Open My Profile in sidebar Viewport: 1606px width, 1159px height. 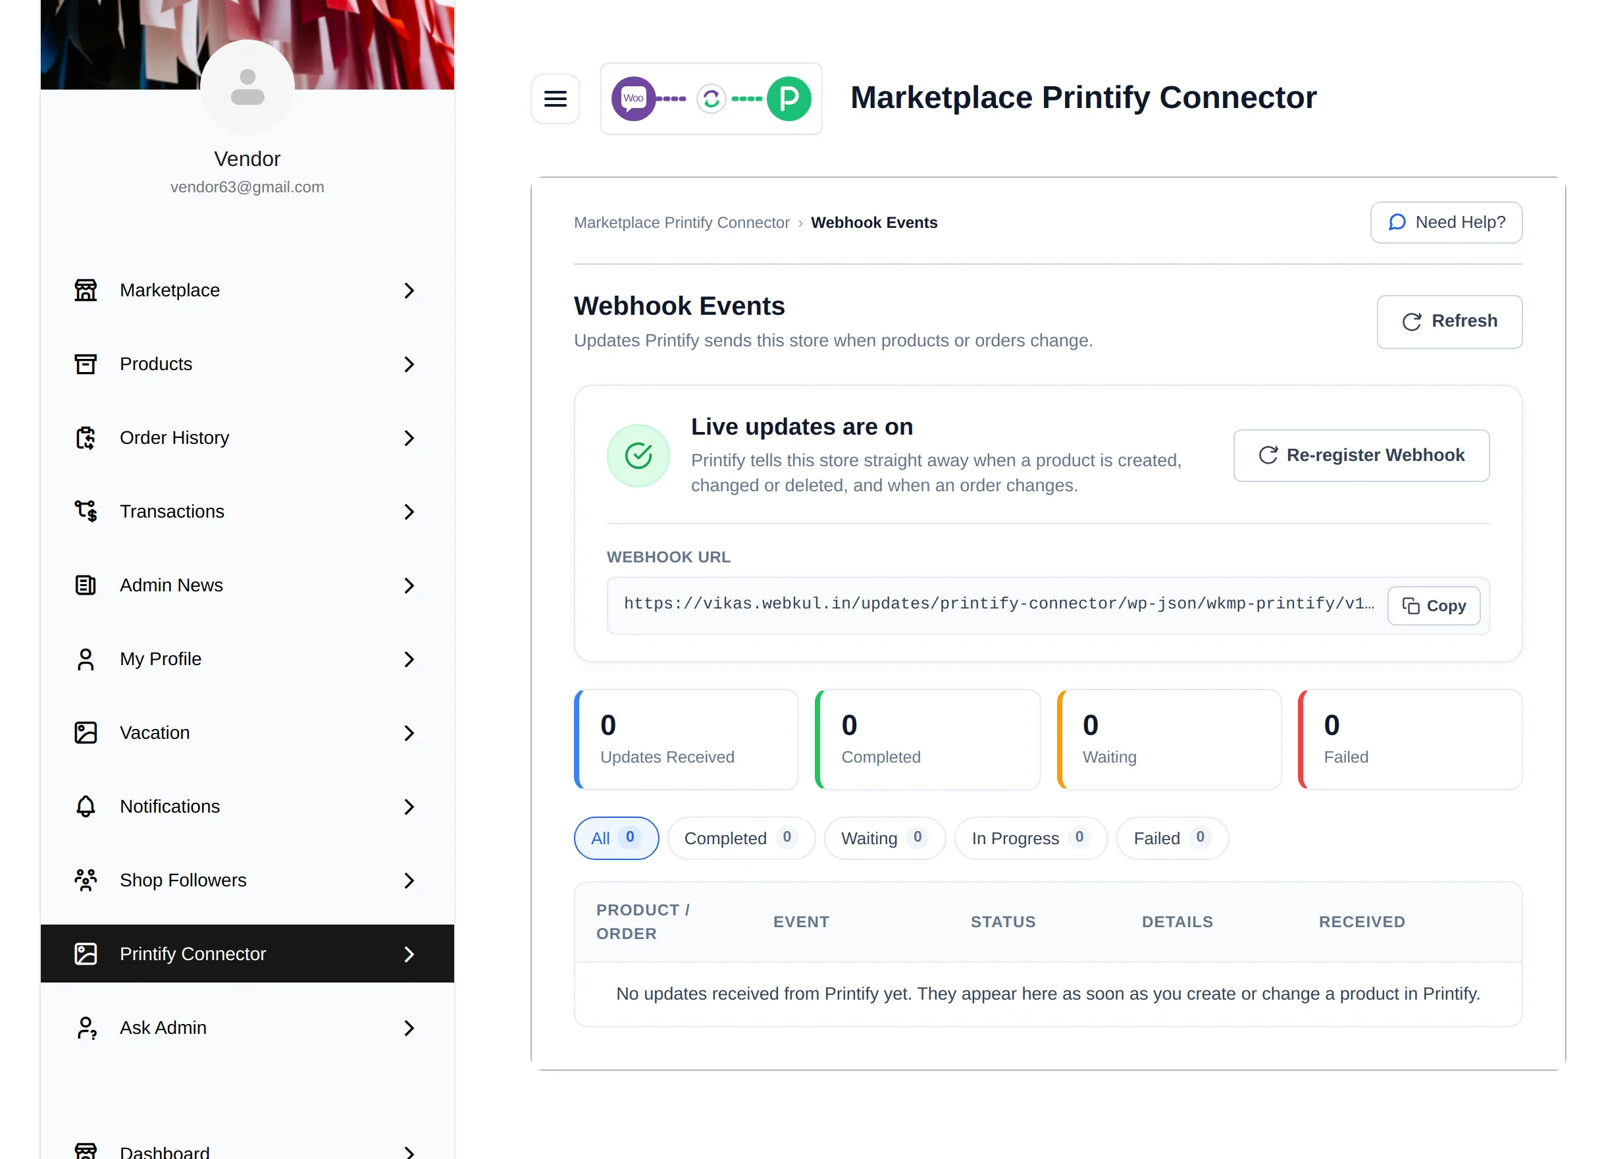[247, 659]
